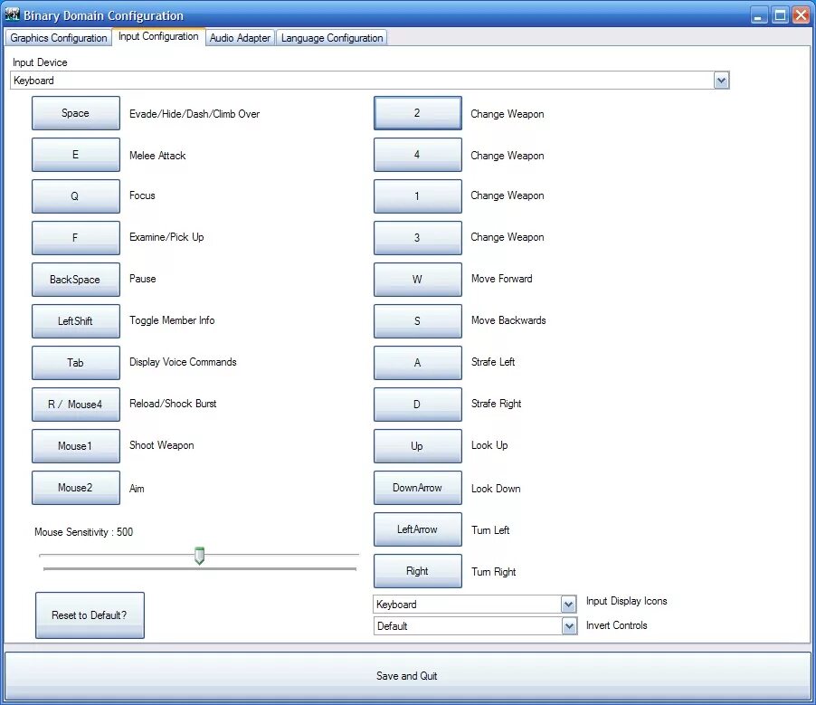The width and height of the screenshot is (816, 705).
Task: Rebind the Space key for Evade/Hide/Dash
Action: 75,113
